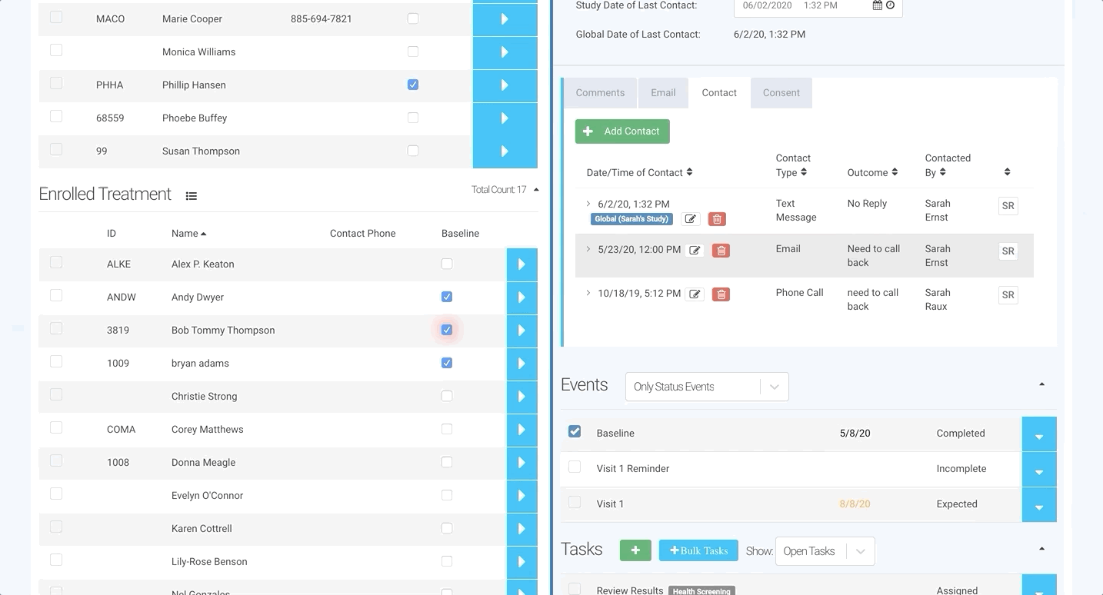Screen dimensions: 1103x595
Task: Click the Bulk Tasks button
Action: (698, 550)
